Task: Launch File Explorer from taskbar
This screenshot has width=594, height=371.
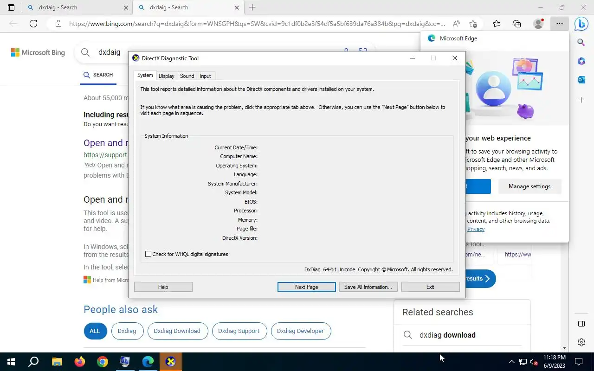Action: 57,362
